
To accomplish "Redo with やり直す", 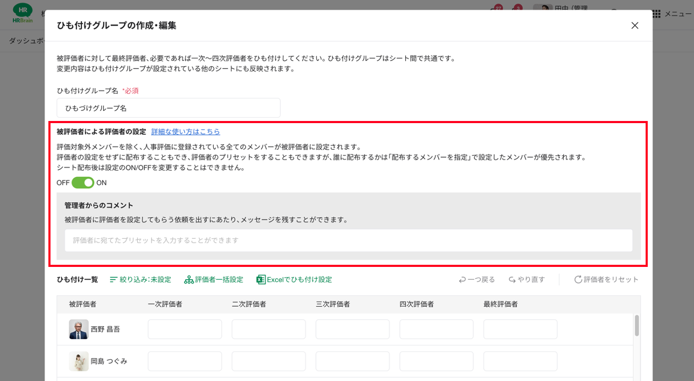I will pyautogui.click(x=526, y=280).
